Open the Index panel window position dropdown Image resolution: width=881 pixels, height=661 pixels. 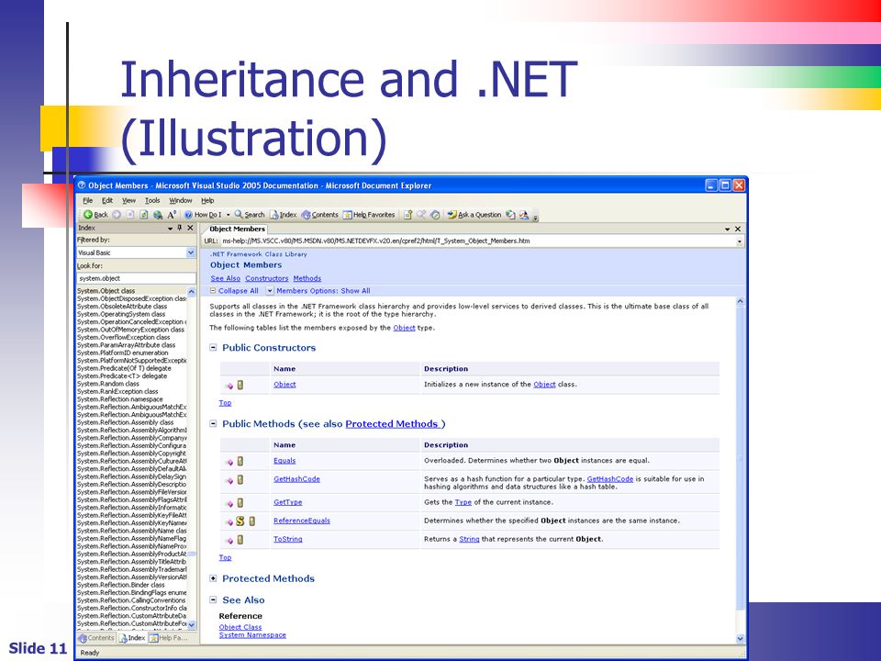pyautogui.click(x=171, y=229)
